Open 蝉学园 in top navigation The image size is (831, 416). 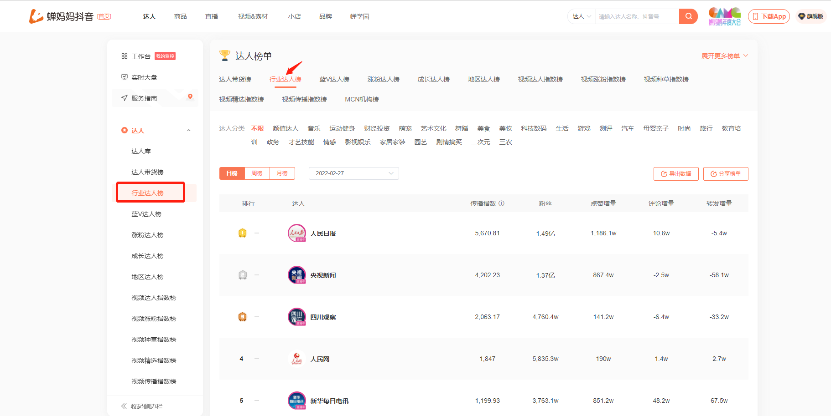360,16
